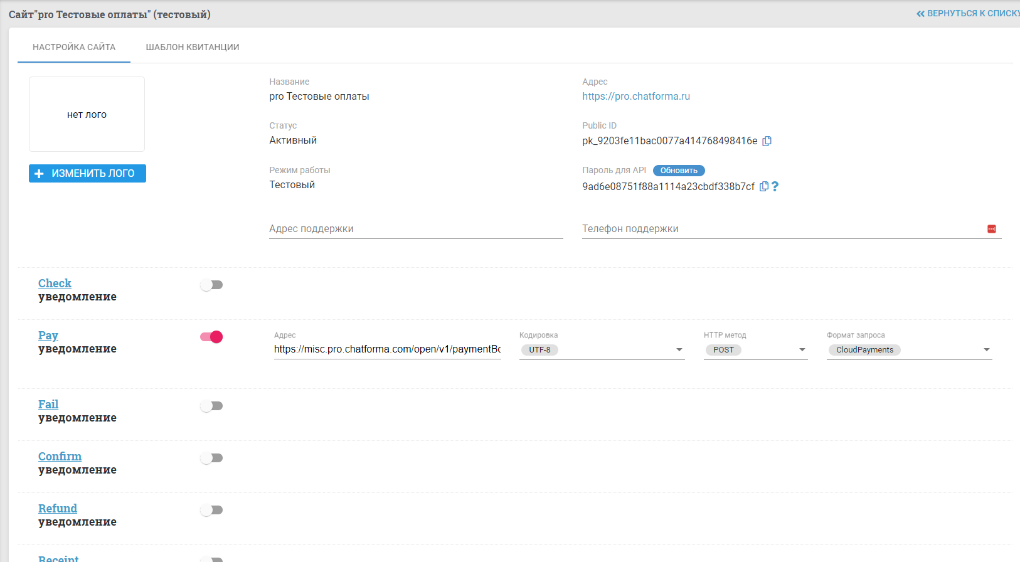Select the API password text 9ad6e08751f88a1114a23cbdf338b7cf
This screenshot has width=1020, height=562.
pos(669,187)
